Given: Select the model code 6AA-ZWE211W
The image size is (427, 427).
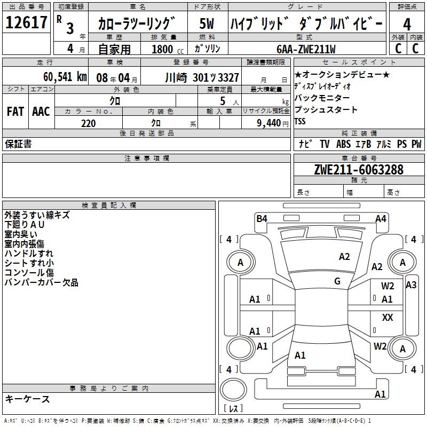Looking at the screenshot, I should point(306,49).
